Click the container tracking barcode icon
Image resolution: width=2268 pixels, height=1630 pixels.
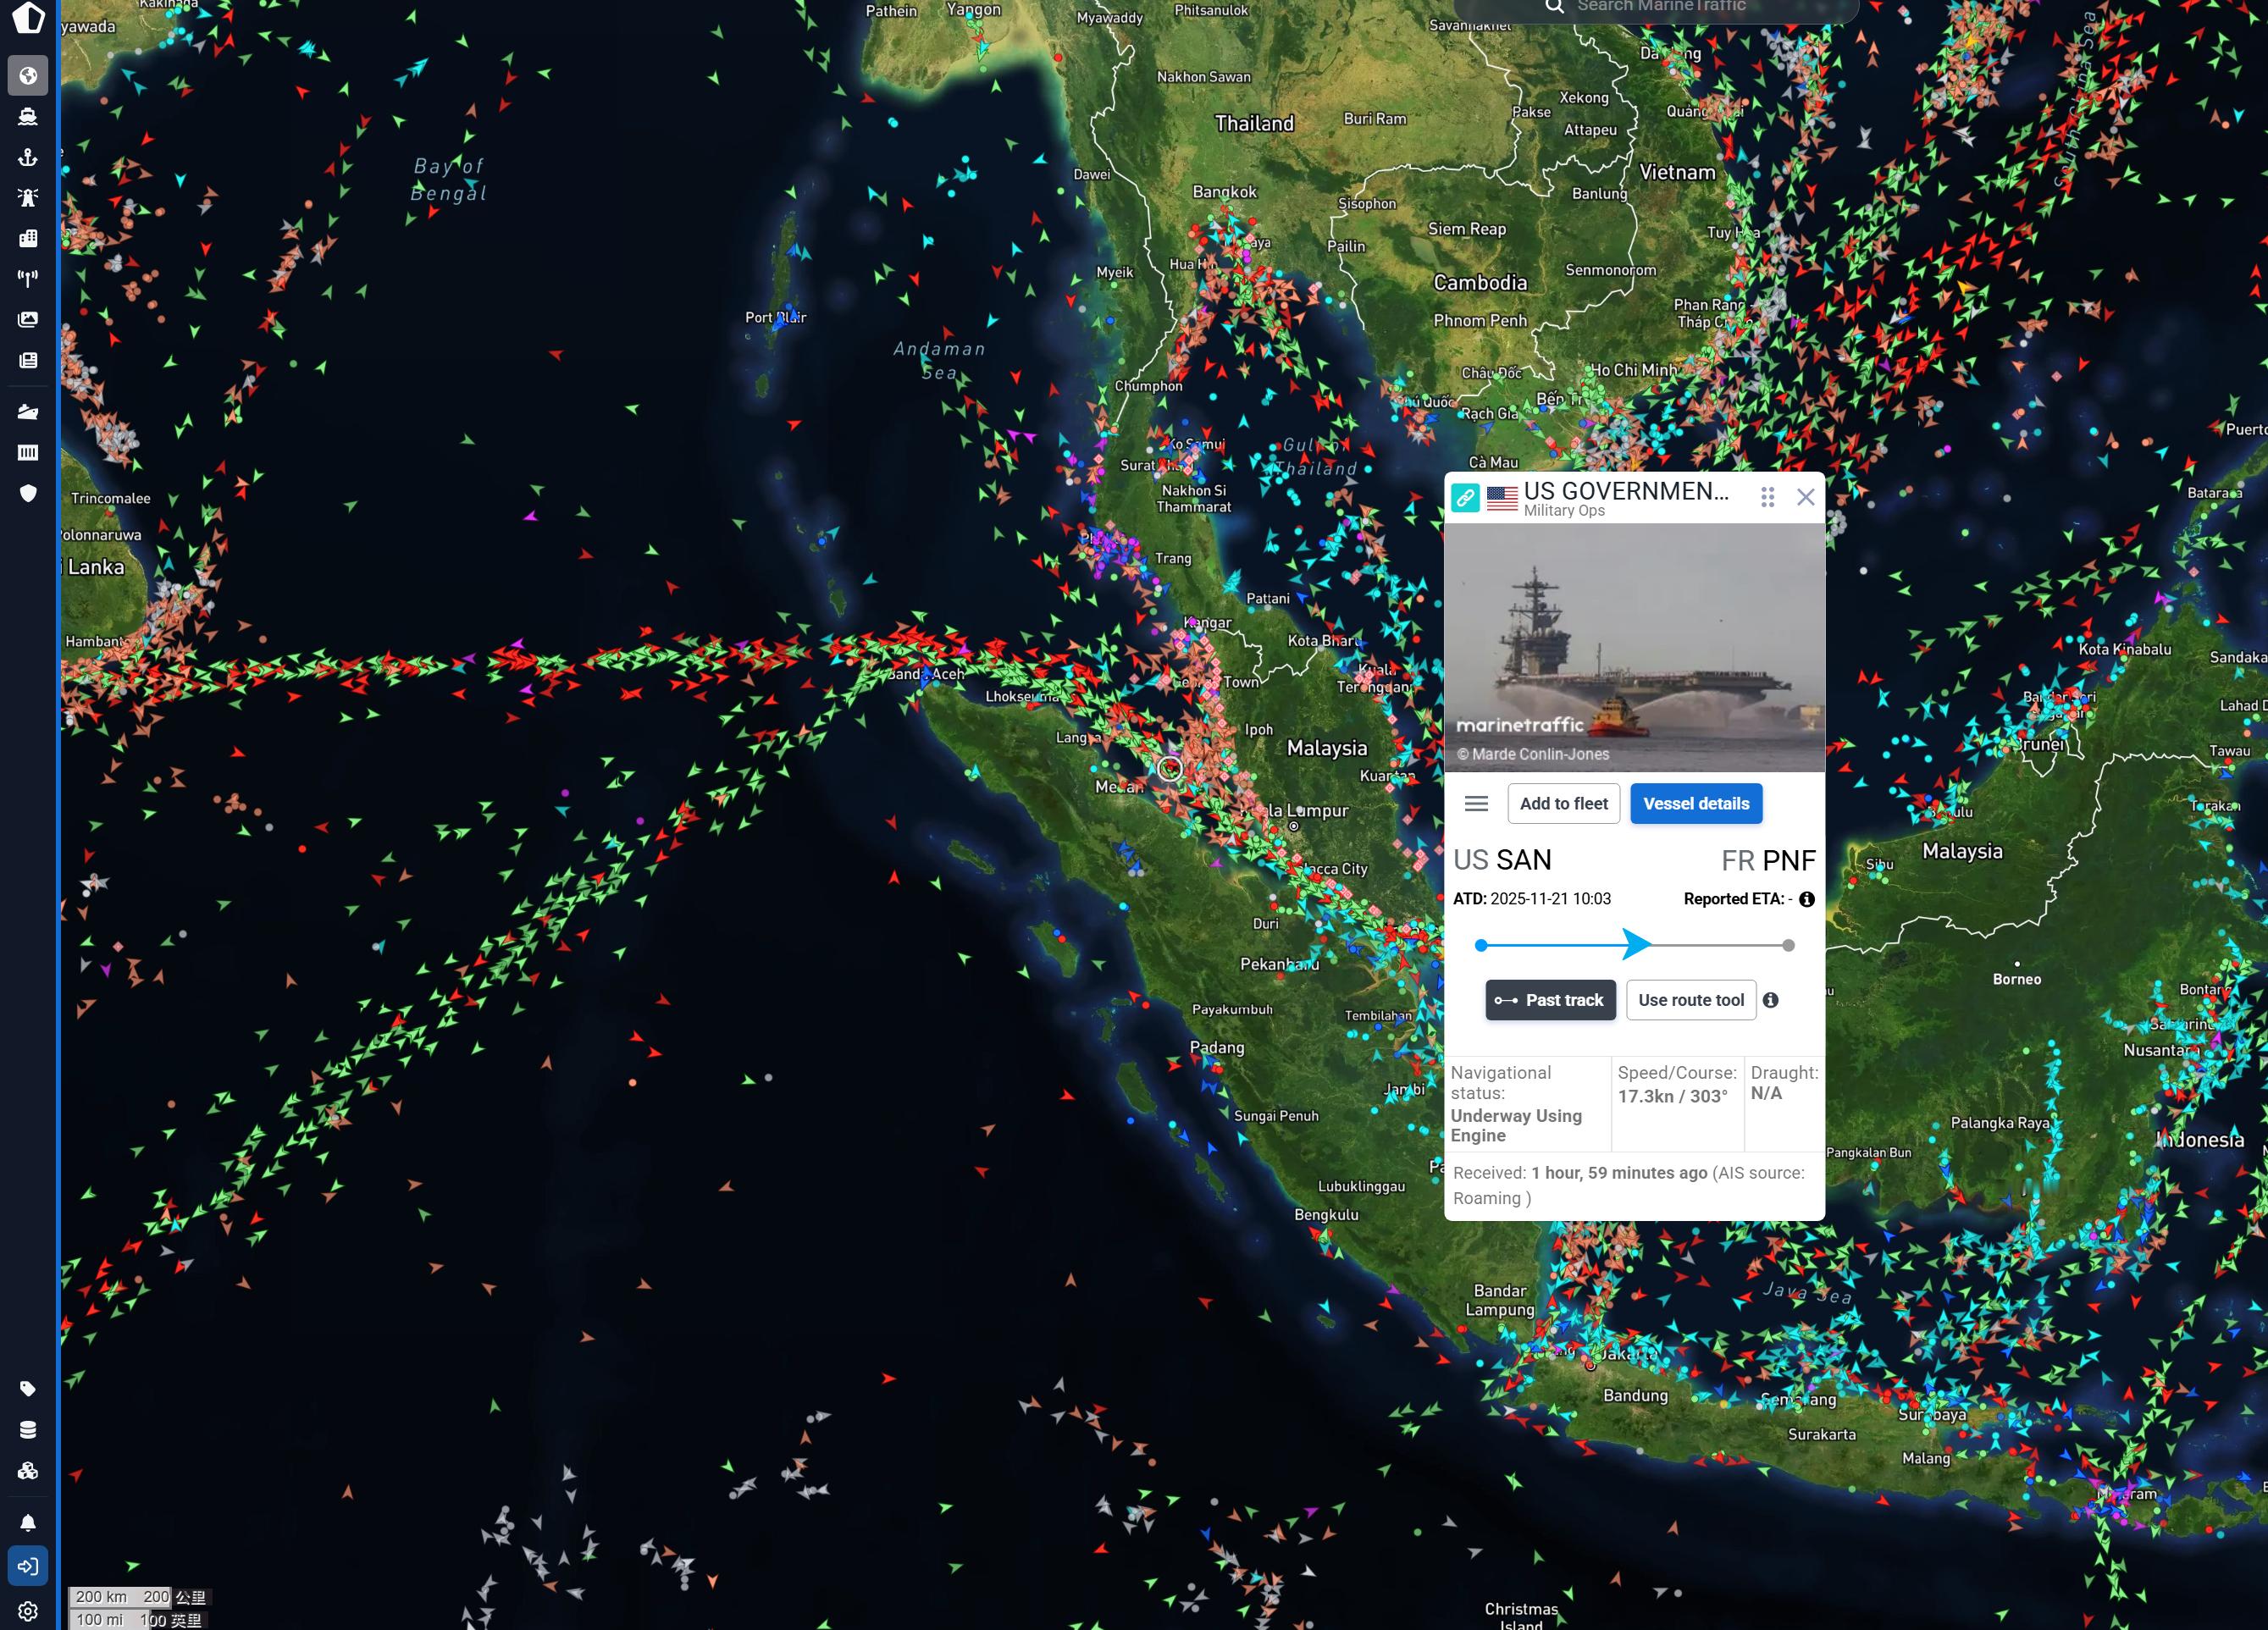pyautogui.click(x=28, y=452)
